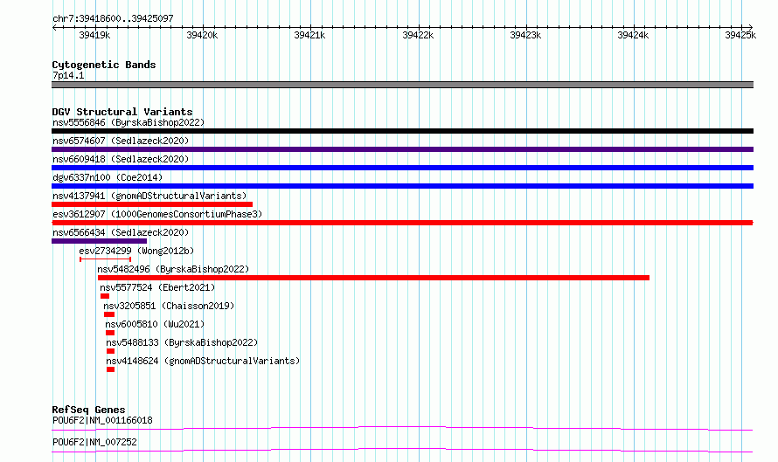
Task: Click the nsv5488133 ByrskaBishop2022 red block
Action: coord(111,351)
